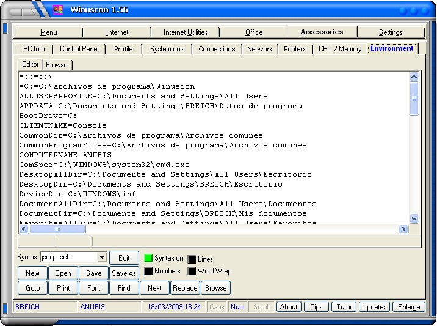Open the Font dialog button

[93, 287]
